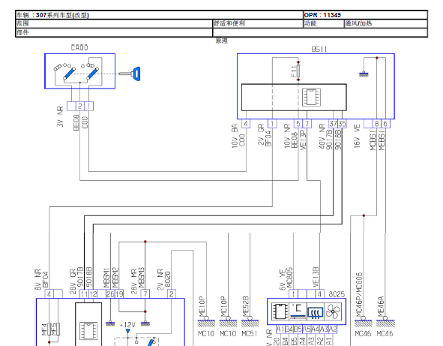
Task: Click the ground symbol under ME46A
Action: click(385, 322)
